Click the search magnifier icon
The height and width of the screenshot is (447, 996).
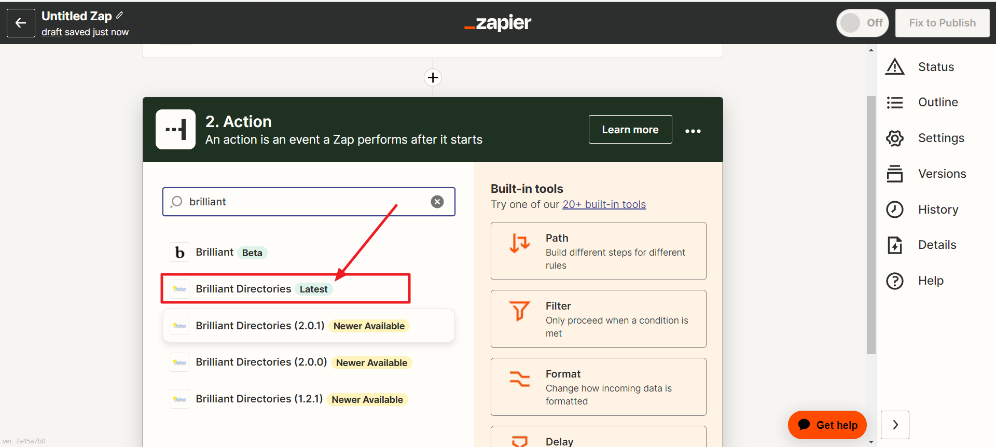pos(176,202)
